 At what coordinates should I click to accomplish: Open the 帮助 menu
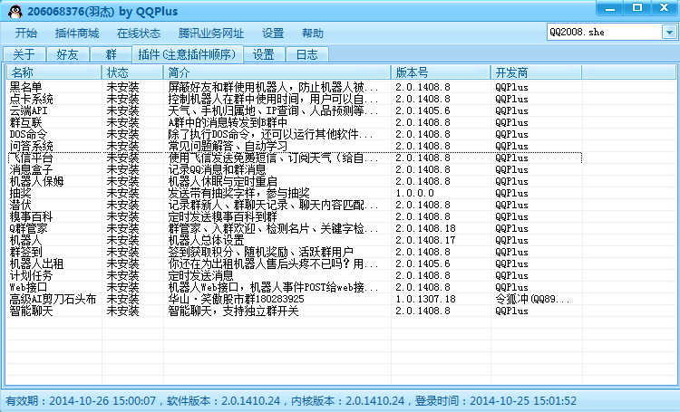[x=313, y=34]
